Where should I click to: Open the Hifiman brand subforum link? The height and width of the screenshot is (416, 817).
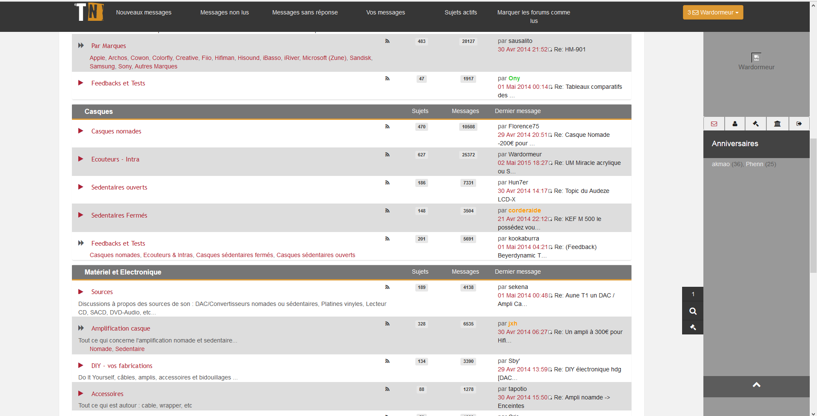pyautogui.click(x=224, y=58)
